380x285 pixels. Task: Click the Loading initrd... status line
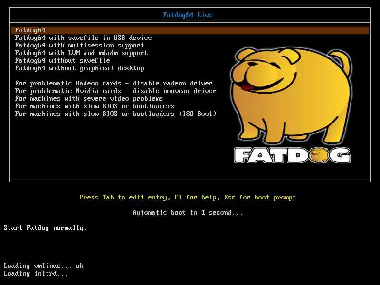(36, 274)
